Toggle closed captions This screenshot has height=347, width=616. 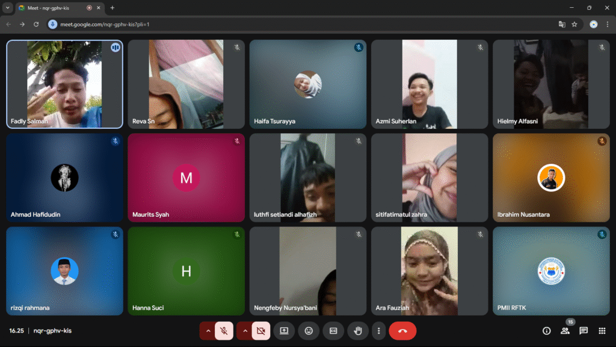[333, 331]
